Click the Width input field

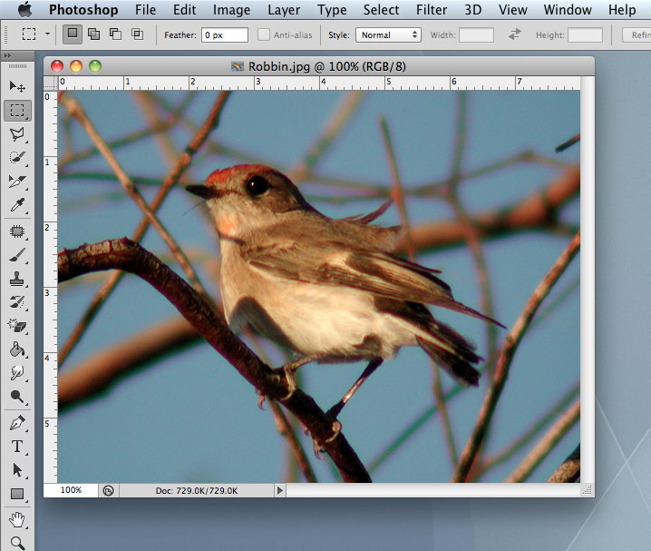coord(476,34)
